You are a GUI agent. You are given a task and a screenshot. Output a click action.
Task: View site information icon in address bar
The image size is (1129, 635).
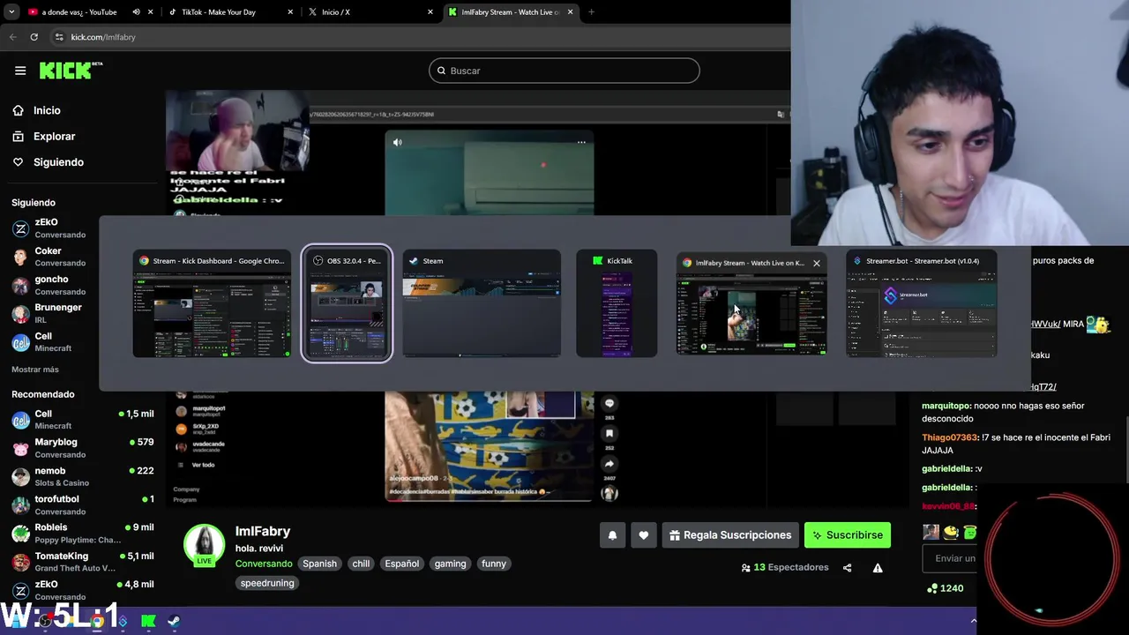[x=59, y=37]
